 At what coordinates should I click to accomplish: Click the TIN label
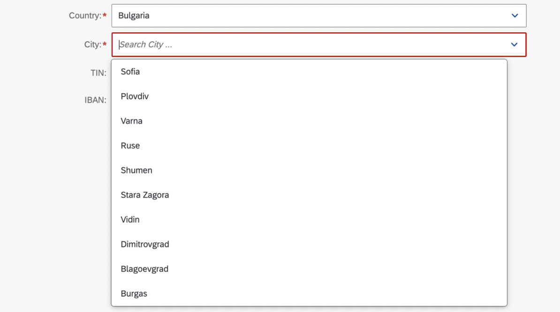point(98,73)
